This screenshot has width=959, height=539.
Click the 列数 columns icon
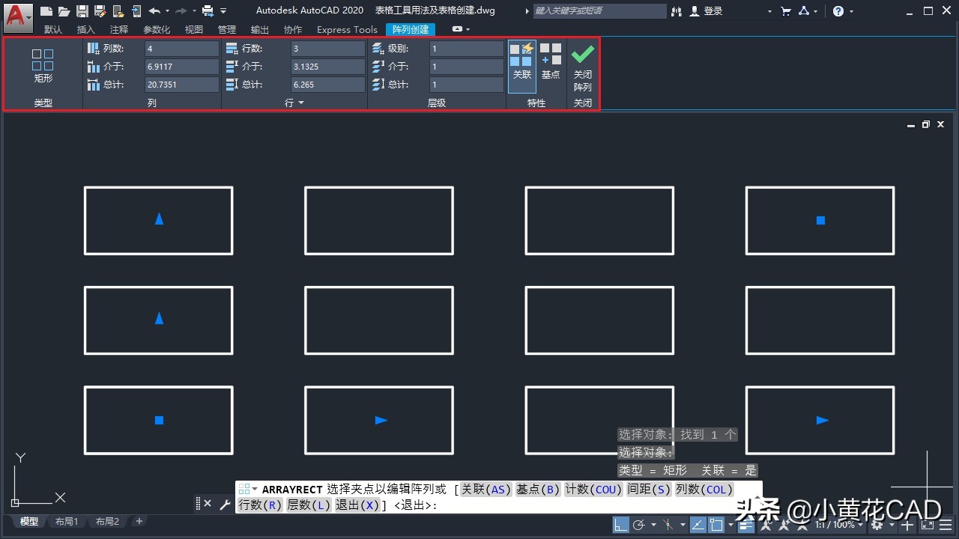(91, 48)
